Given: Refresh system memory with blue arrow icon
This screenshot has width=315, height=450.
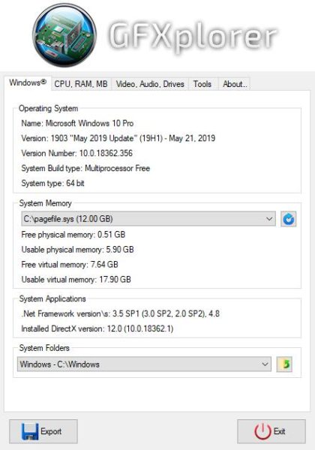Looking at the screenshot, I should coord(288,219).
